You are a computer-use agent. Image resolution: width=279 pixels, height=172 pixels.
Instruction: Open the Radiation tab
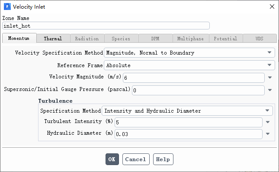87,39
